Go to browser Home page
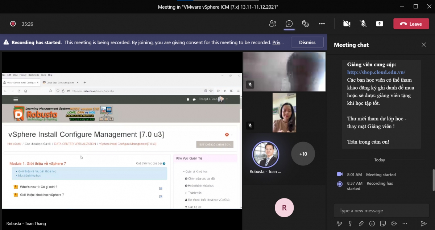435x230 pixels. click(x=25, y=91)
